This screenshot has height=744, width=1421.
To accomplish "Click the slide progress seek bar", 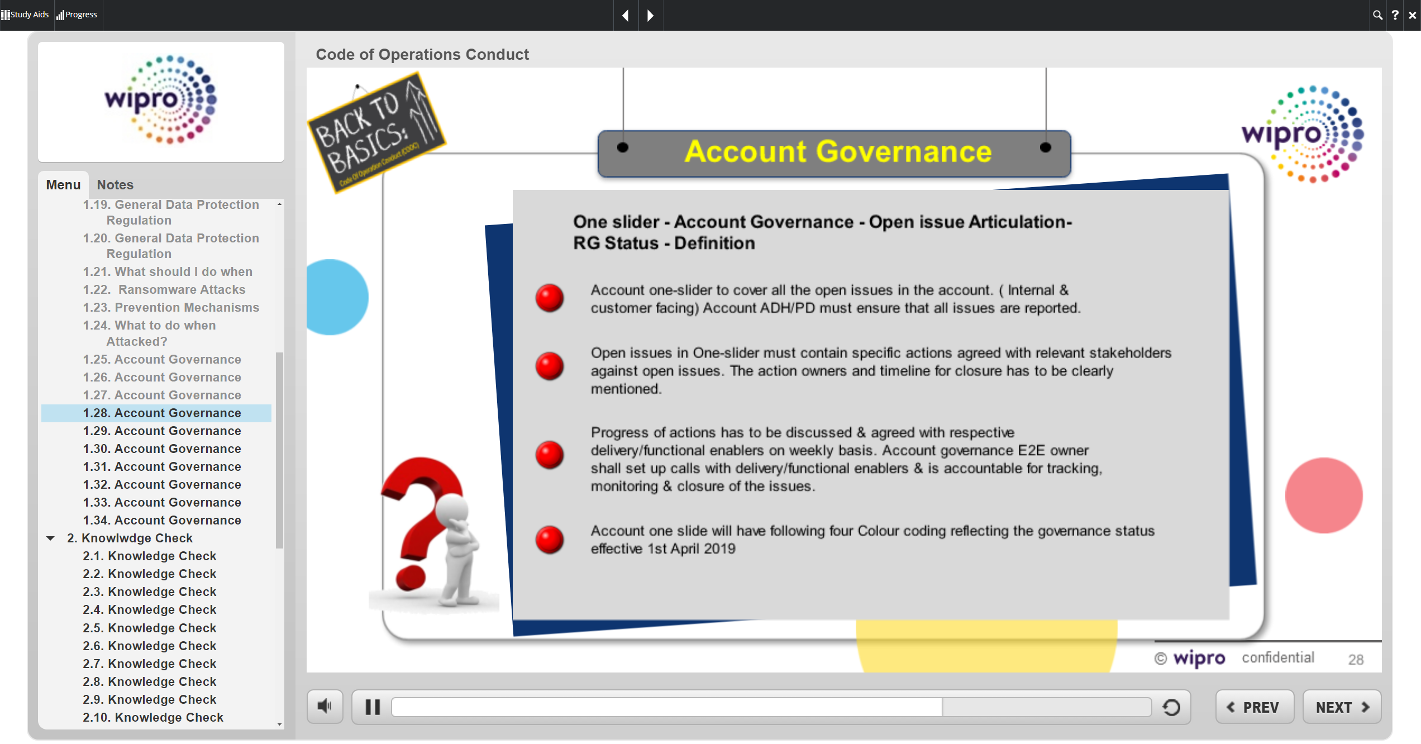I will tap(771, 707).
